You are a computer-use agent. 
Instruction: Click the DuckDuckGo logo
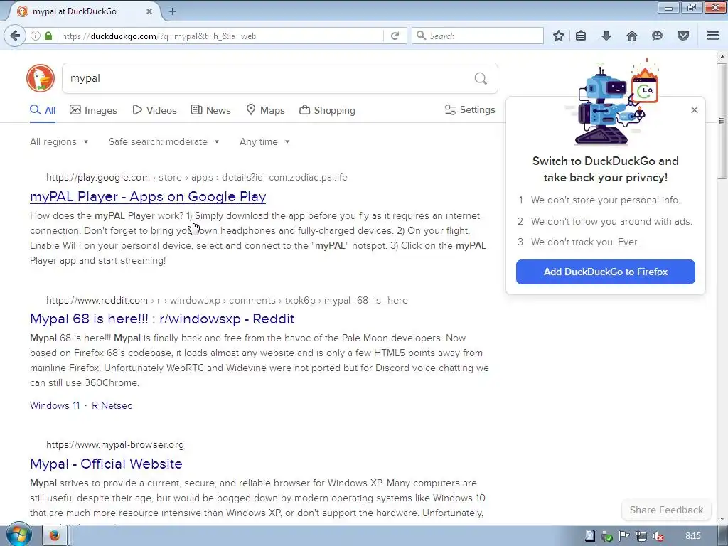[41, 78]
